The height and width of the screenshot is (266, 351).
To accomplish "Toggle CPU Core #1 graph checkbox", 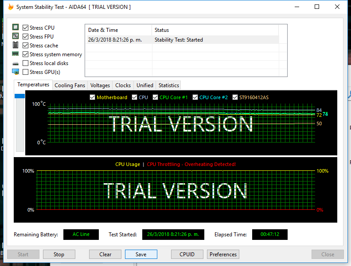I will pyautogui.click(x=156, y=97).
